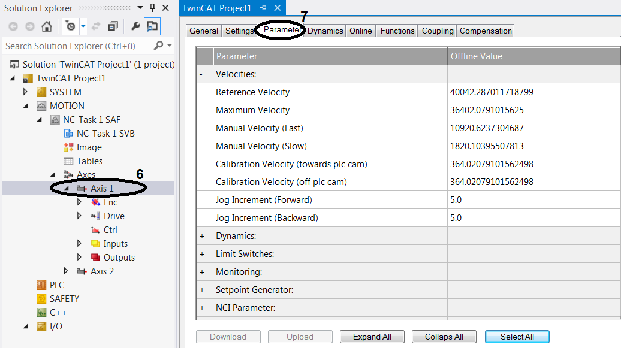Collapse the MOTION node
The width and height of the screenshot is (621, 348).
(x=26, y=106)
